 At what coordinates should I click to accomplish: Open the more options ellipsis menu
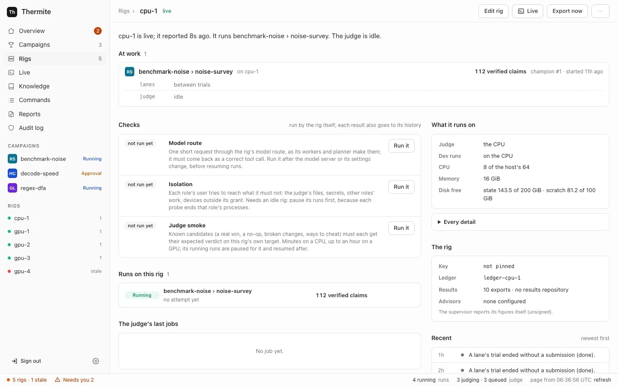coord(600,11)
